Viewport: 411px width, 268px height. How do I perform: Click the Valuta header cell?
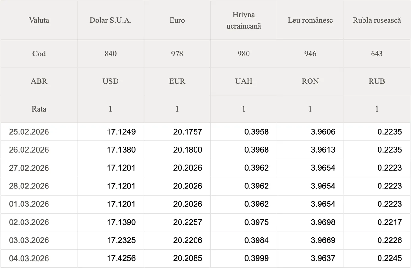click(39, 20)
